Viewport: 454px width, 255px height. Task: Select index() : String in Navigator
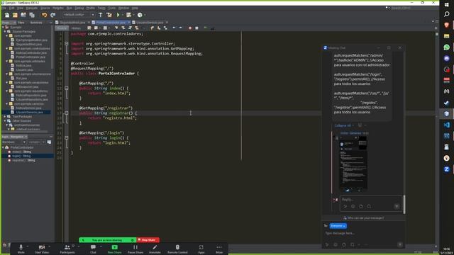coord(21,152)
